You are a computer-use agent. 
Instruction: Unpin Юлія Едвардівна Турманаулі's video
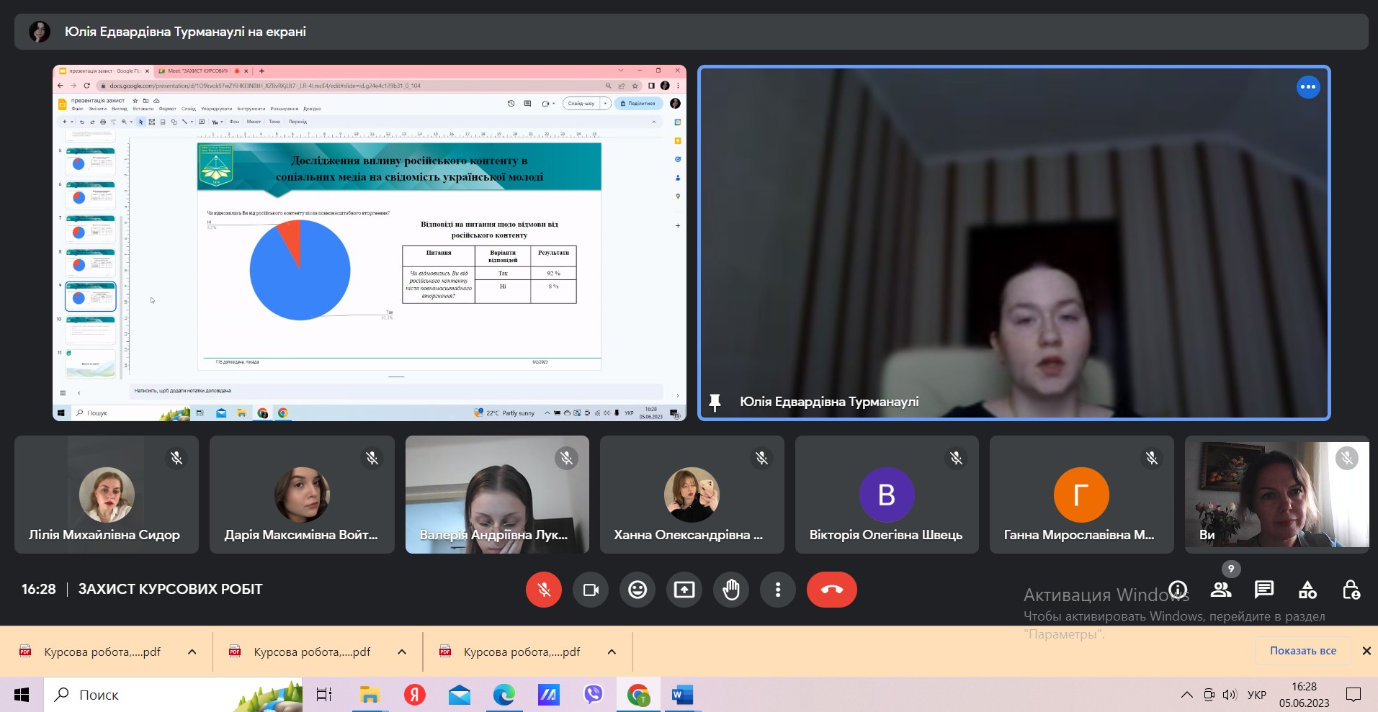pyautogui.click(x=715, y=402)
